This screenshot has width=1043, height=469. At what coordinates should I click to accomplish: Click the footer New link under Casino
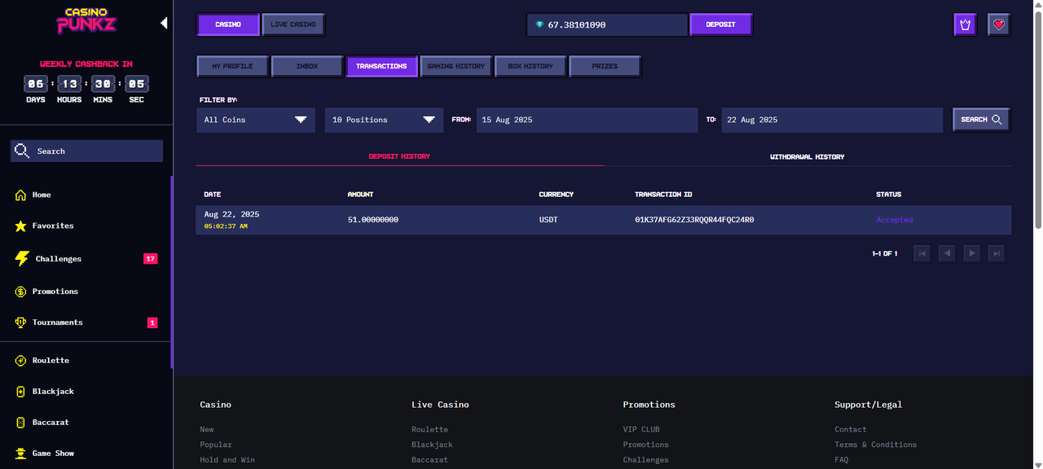click(x=207, y=429)
